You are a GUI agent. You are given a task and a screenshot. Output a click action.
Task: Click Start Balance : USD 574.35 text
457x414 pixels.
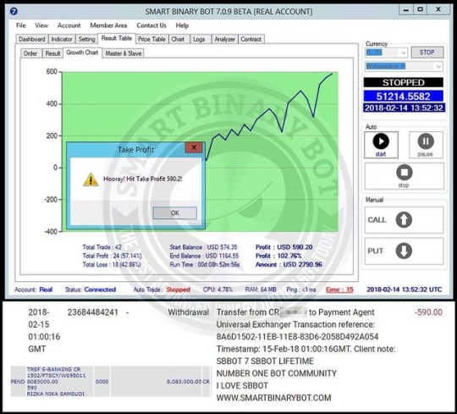tap(203, 247)
